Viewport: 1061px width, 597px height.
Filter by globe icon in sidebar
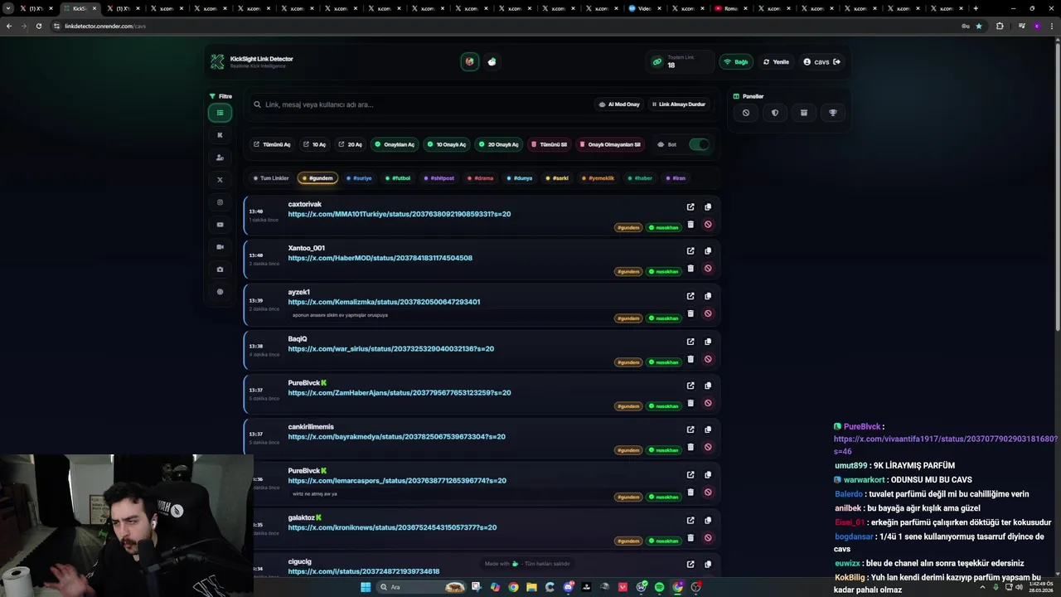220,292
